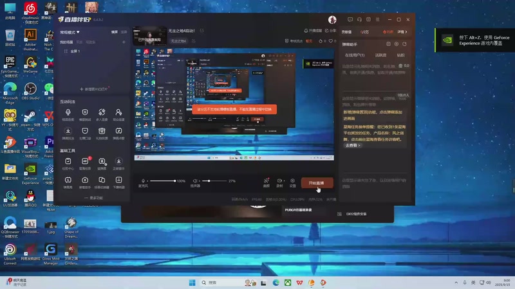Follow the 去查看 link in the notice

point(353,145)
